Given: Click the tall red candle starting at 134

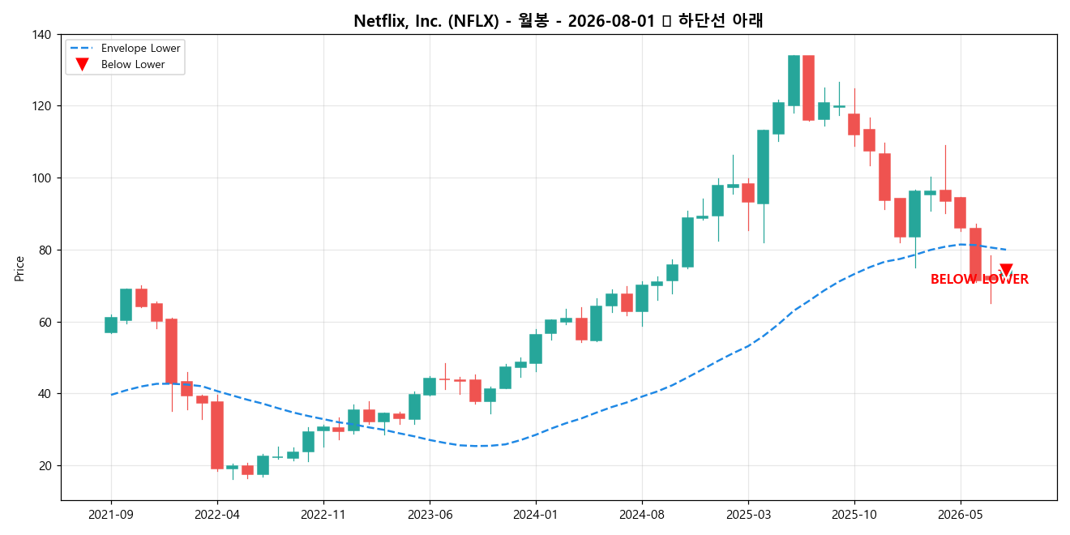Looking at the screenshot, I should 809,88.
